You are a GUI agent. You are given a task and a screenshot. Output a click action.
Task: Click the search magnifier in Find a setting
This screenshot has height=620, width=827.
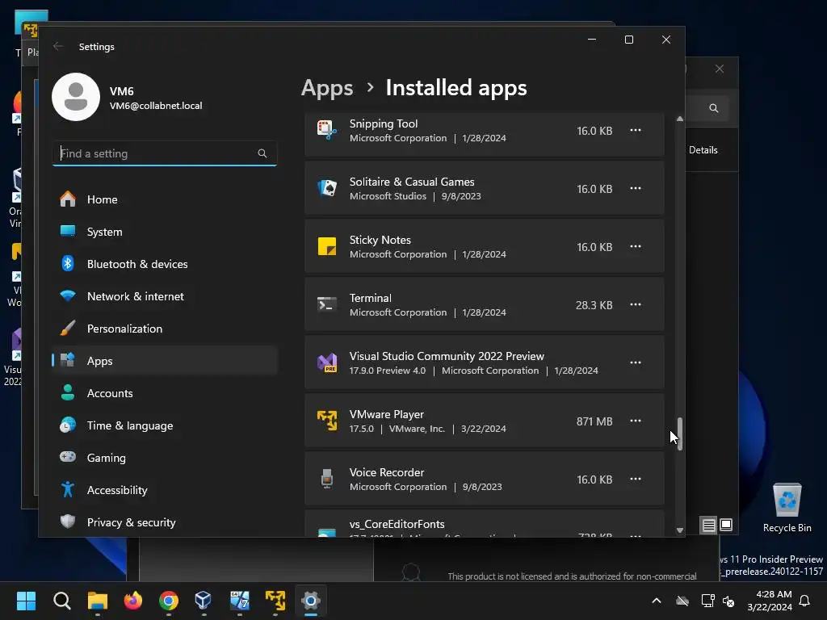tap(262, 153)
